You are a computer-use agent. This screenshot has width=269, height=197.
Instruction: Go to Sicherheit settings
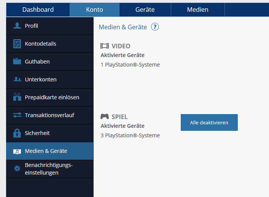click(50, 133)
